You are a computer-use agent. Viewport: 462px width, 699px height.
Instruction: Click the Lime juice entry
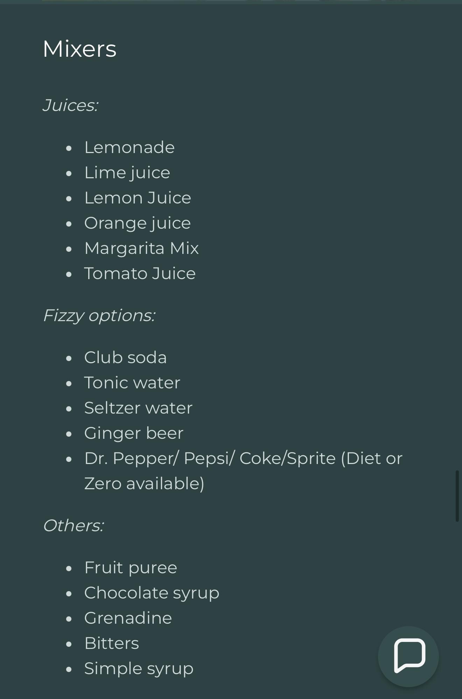127,173
